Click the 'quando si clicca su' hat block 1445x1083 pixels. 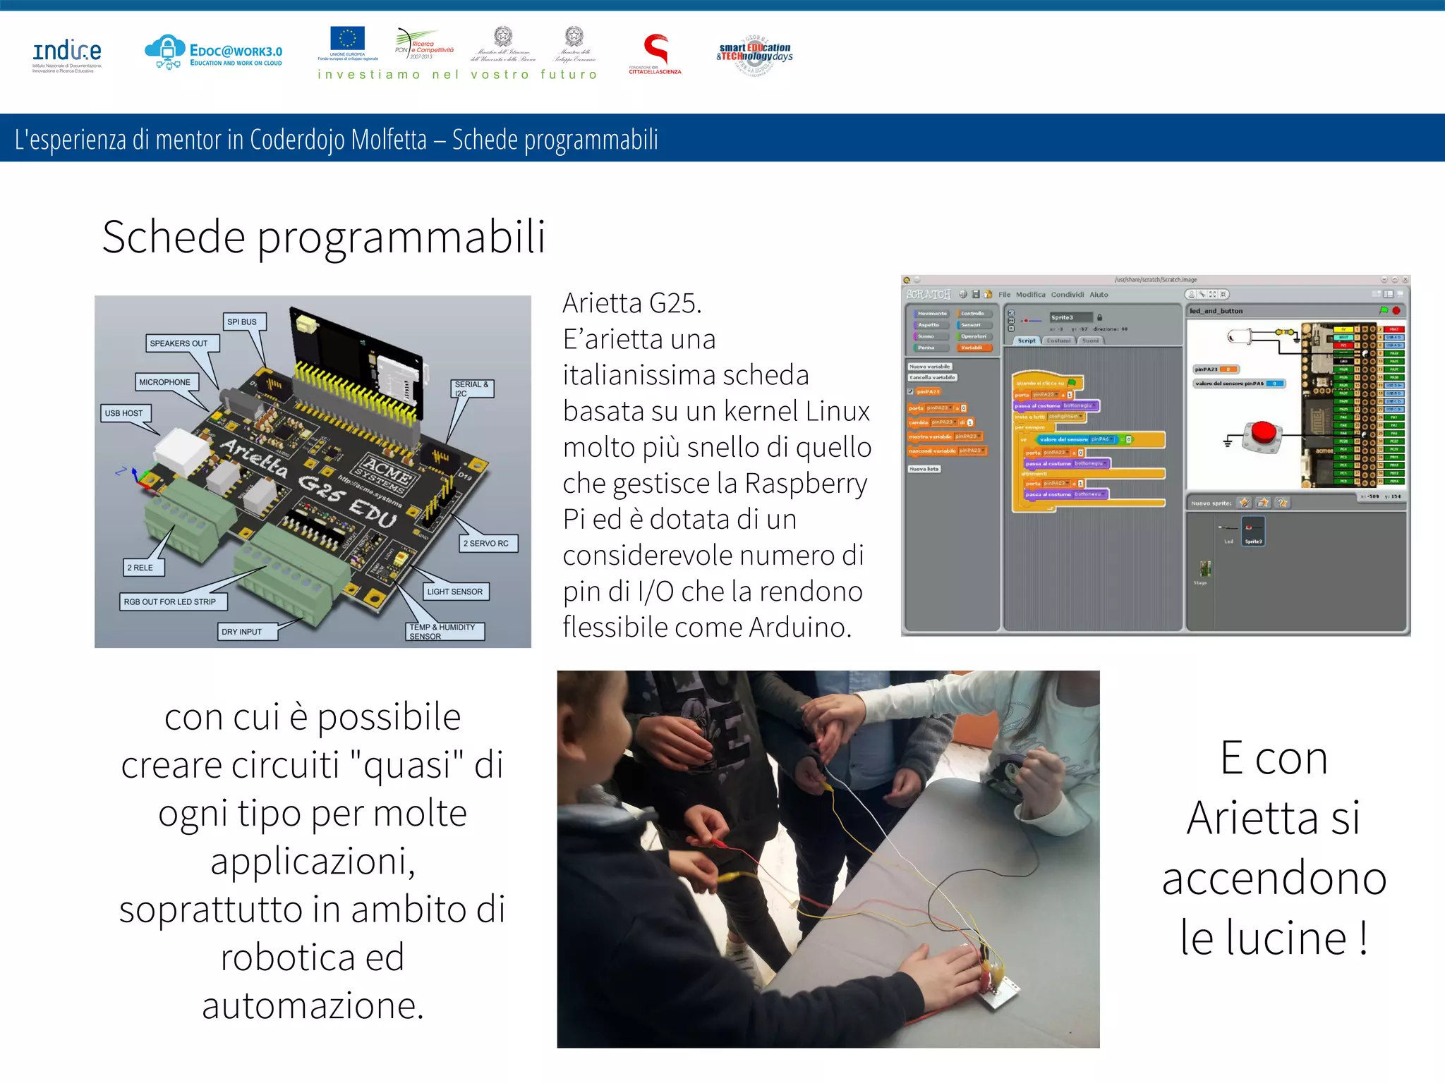coord(1048,381)
